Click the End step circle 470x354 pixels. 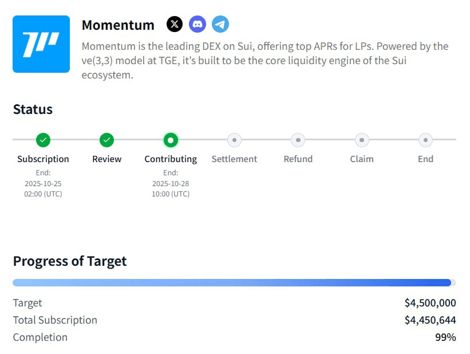[x=425, y=139]
